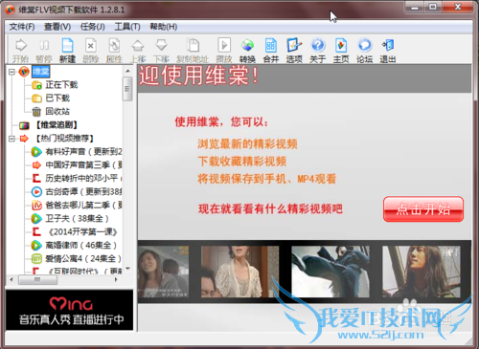This screenshot has width=479, height=349.
Task: Click the Ming 音乐真人秀 ad banner
Action: pos(69,310)
